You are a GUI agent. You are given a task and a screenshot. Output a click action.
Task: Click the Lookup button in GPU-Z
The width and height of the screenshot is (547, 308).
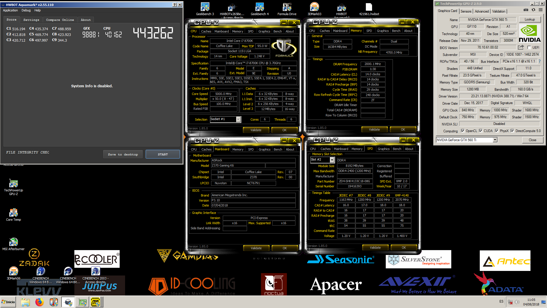click(x=530, y=19)
